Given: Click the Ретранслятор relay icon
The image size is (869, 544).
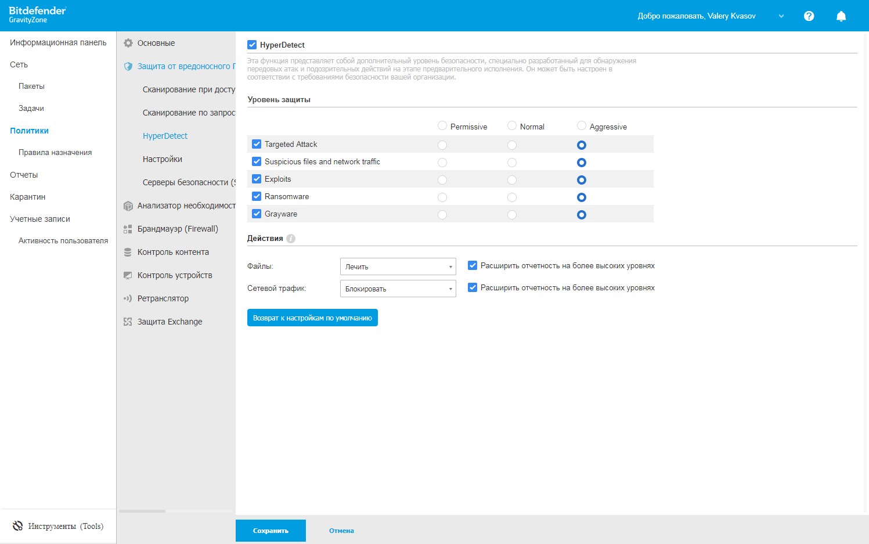Looking at the screenshot, I should click(x=128, y=299).
